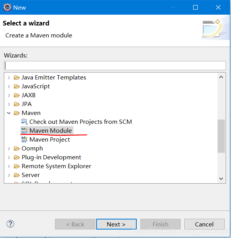Click the Maven Project wizard icon

pyautogui.click(x=24, y=139)
